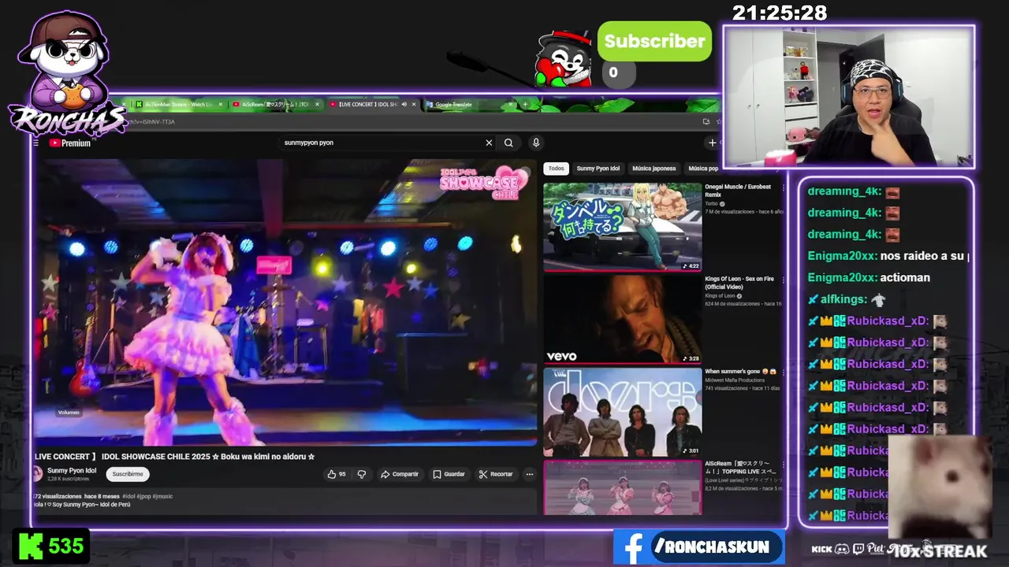Select the Música pop chip

703,169
